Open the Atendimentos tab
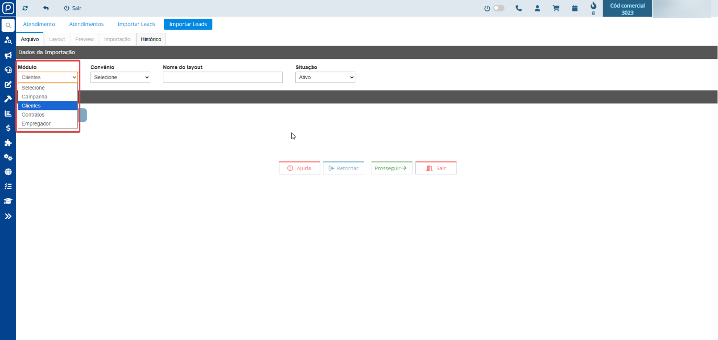The image size is (718, 340). point(86,24)
